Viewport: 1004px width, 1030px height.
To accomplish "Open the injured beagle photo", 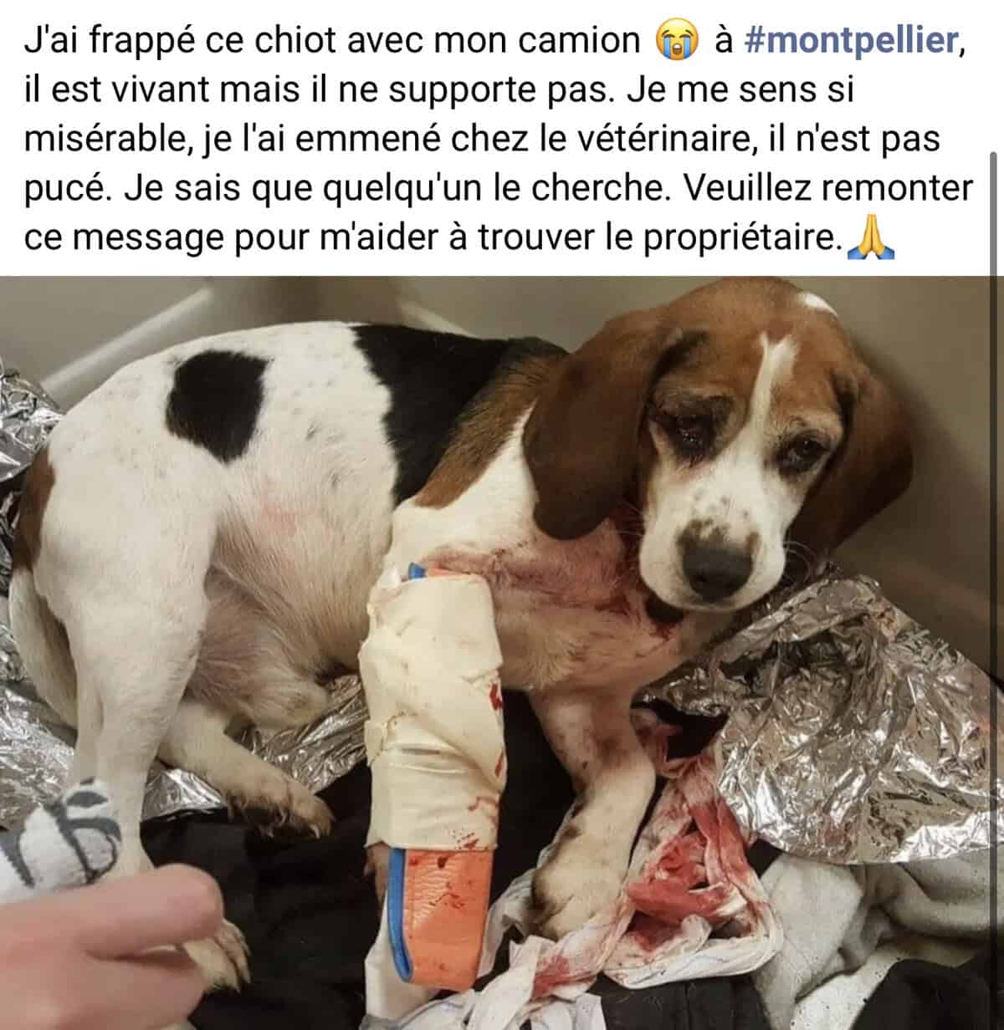I will point(502,653).
